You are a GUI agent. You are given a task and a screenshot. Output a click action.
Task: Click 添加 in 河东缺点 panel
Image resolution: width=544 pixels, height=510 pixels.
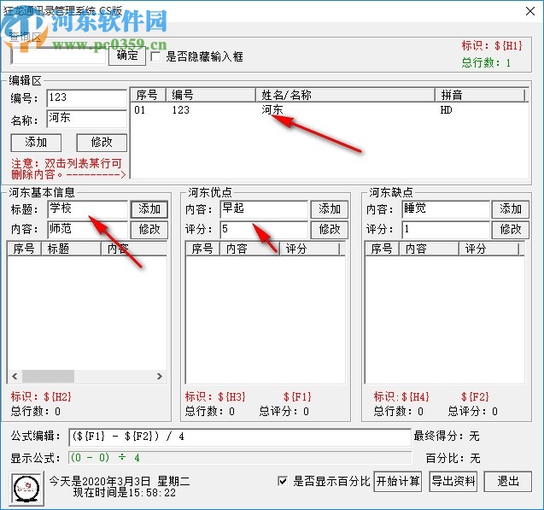pos(511,209)
